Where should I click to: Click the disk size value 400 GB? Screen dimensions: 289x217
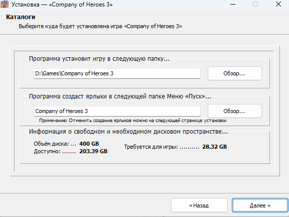click(89, 144)
